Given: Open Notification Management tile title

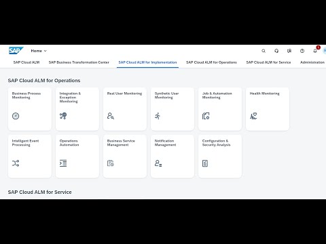Looking at the screenshot, I should click(x=165, y=143).
